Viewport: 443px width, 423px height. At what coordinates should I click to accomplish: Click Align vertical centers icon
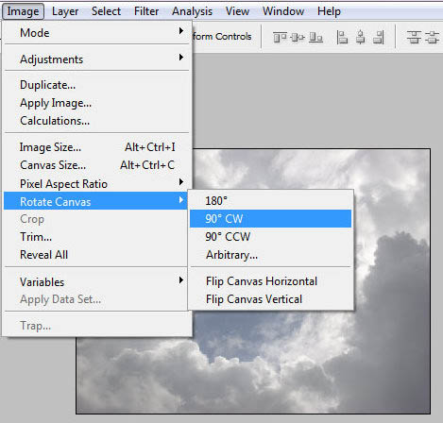pos(298,38)
